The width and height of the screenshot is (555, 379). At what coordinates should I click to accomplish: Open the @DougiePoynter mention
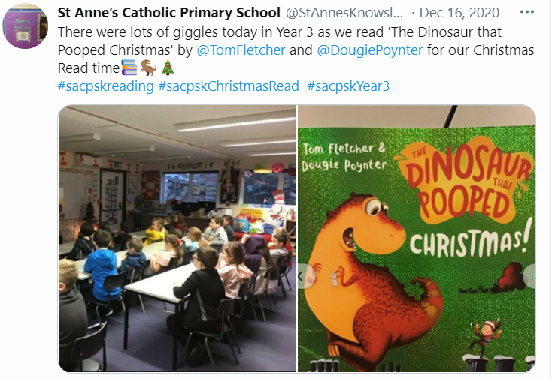[x=369, y=50]
